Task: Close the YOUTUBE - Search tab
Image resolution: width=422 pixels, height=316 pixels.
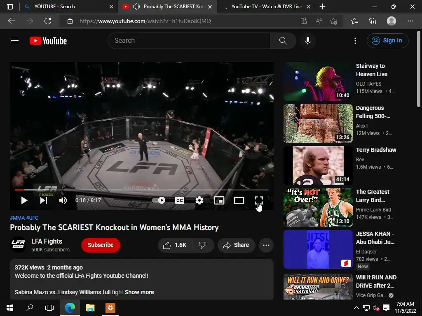Action: click(111, 7)
